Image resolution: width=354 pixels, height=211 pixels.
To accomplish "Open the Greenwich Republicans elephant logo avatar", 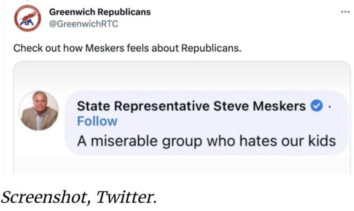I will [28, 18].
